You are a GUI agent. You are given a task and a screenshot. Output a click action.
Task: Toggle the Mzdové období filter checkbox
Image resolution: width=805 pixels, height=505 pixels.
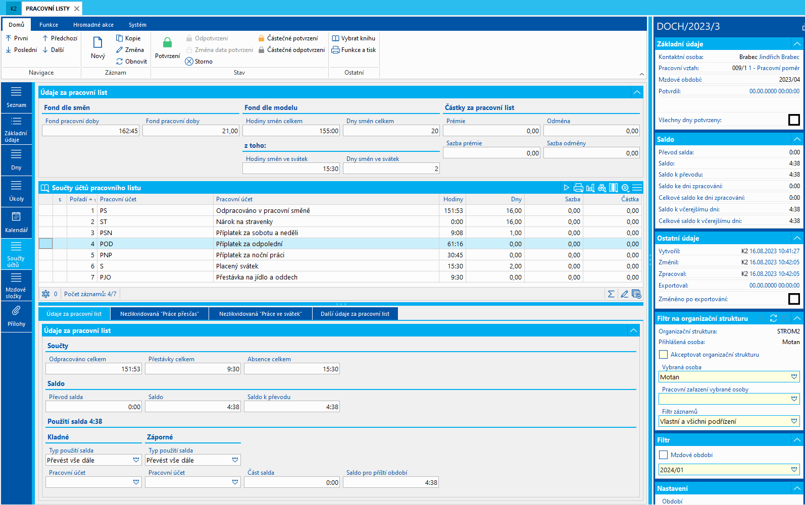[664, 455]
